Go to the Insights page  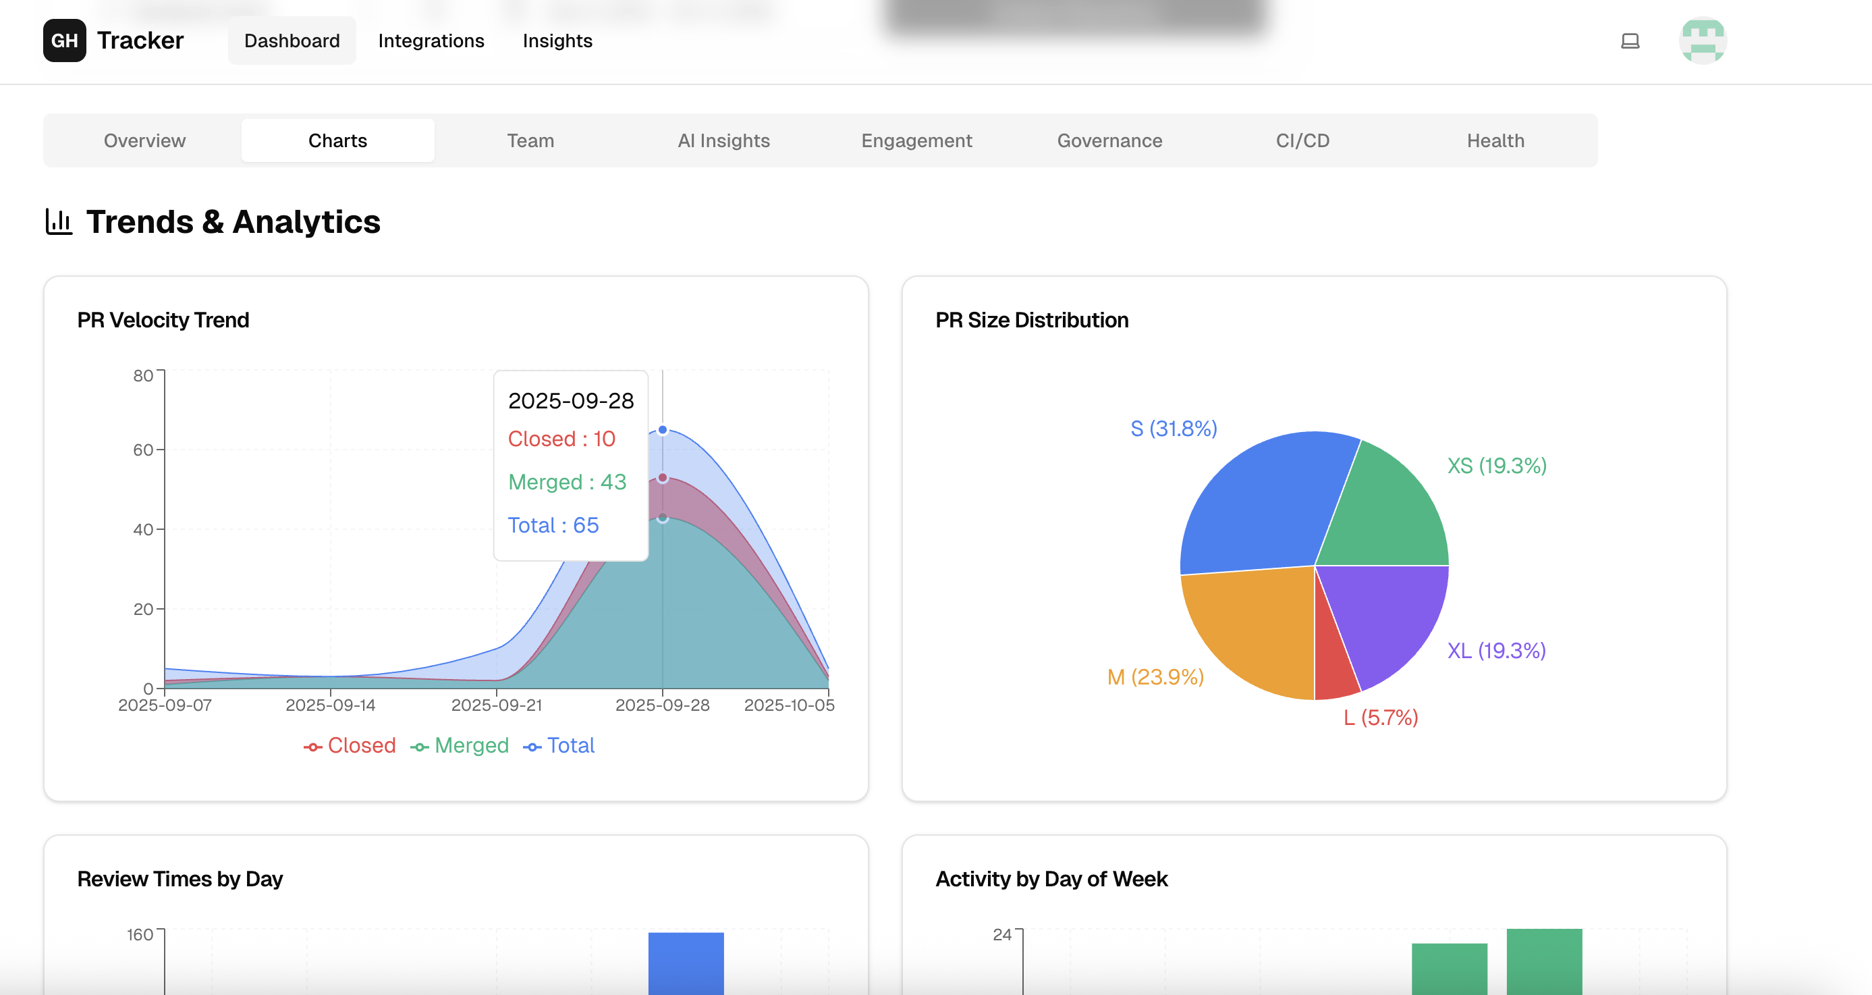tap(557, 41)
